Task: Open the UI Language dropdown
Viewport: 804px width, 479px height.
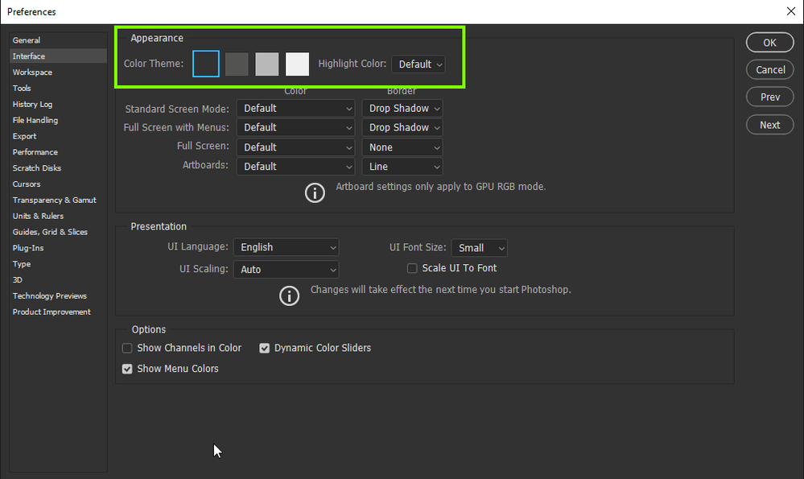Action: pyautogui.click(x=286, y=247)
